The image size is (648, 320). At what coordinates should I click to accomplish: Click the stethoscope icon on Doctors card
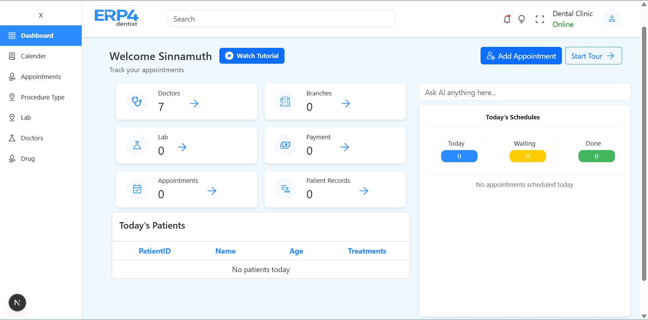click(137, 101)
